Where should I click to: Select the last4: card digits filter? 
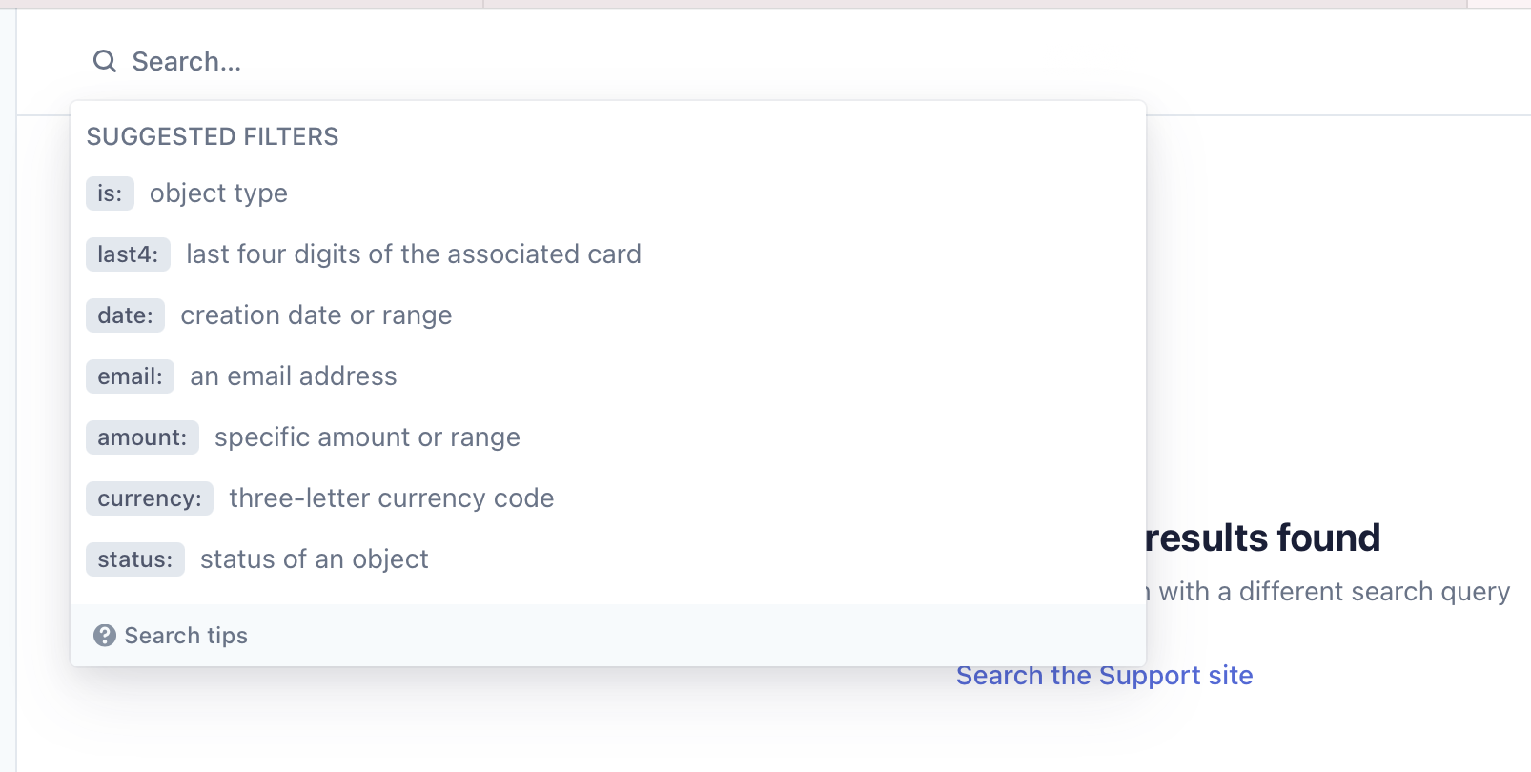pos(128,254)
